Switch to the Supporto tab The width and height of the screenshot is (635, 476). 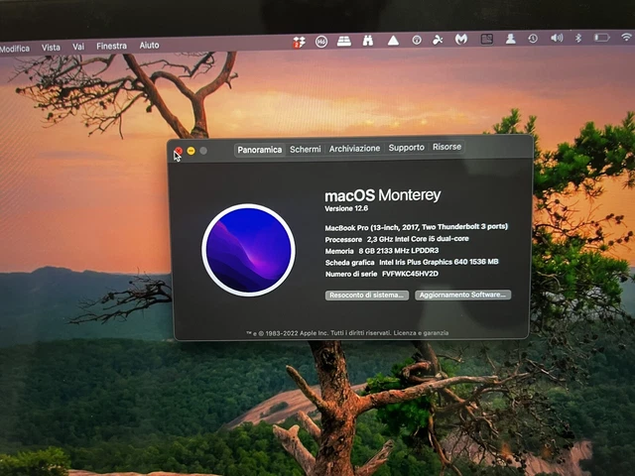click(406, 148)
